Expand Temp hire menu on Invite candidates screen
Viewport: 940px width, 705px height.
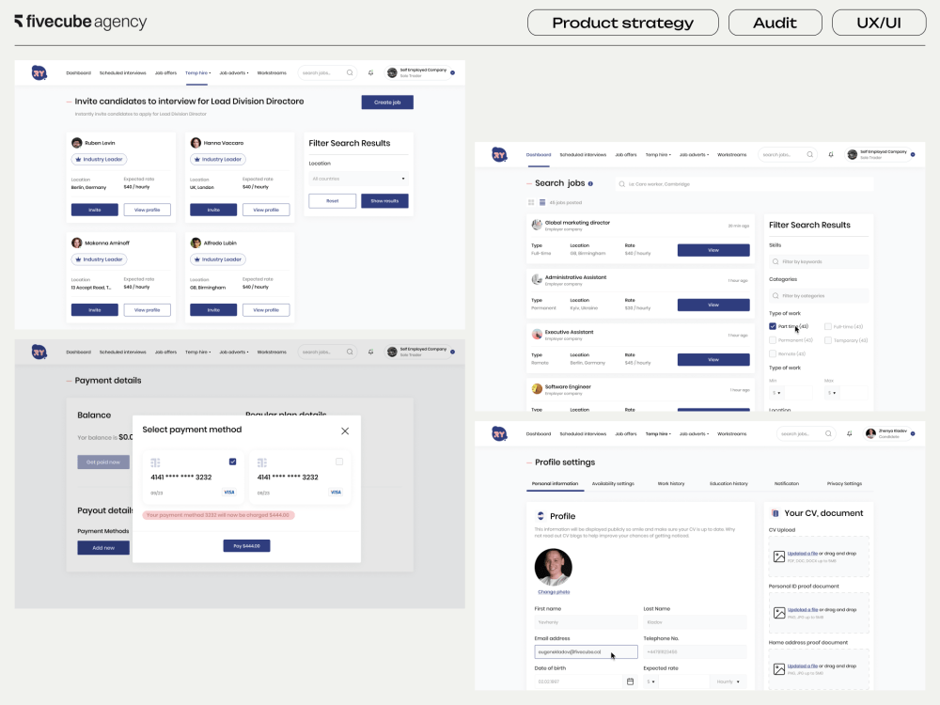(197, 73)
